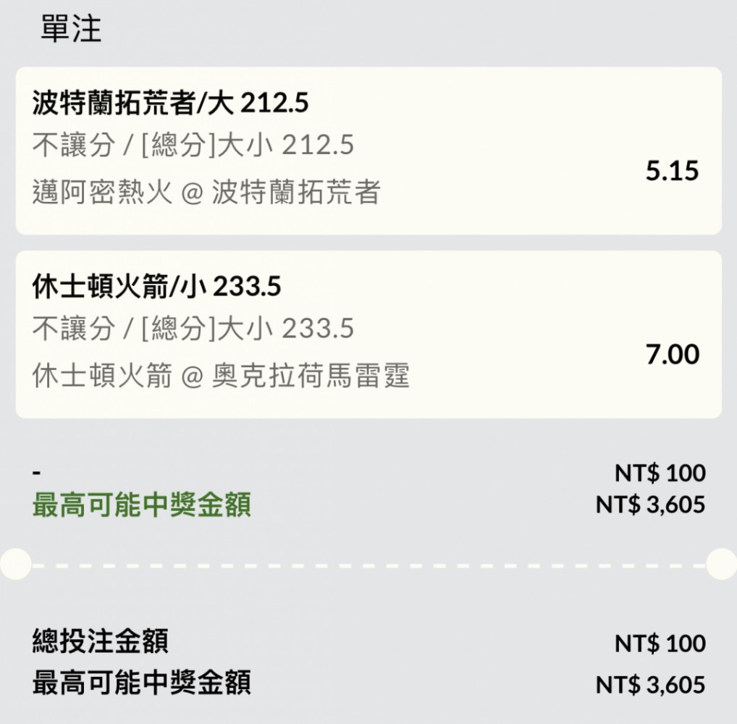Click the NT$ 100 total bet amount
The image size is (737, 724).
(660, 643)
